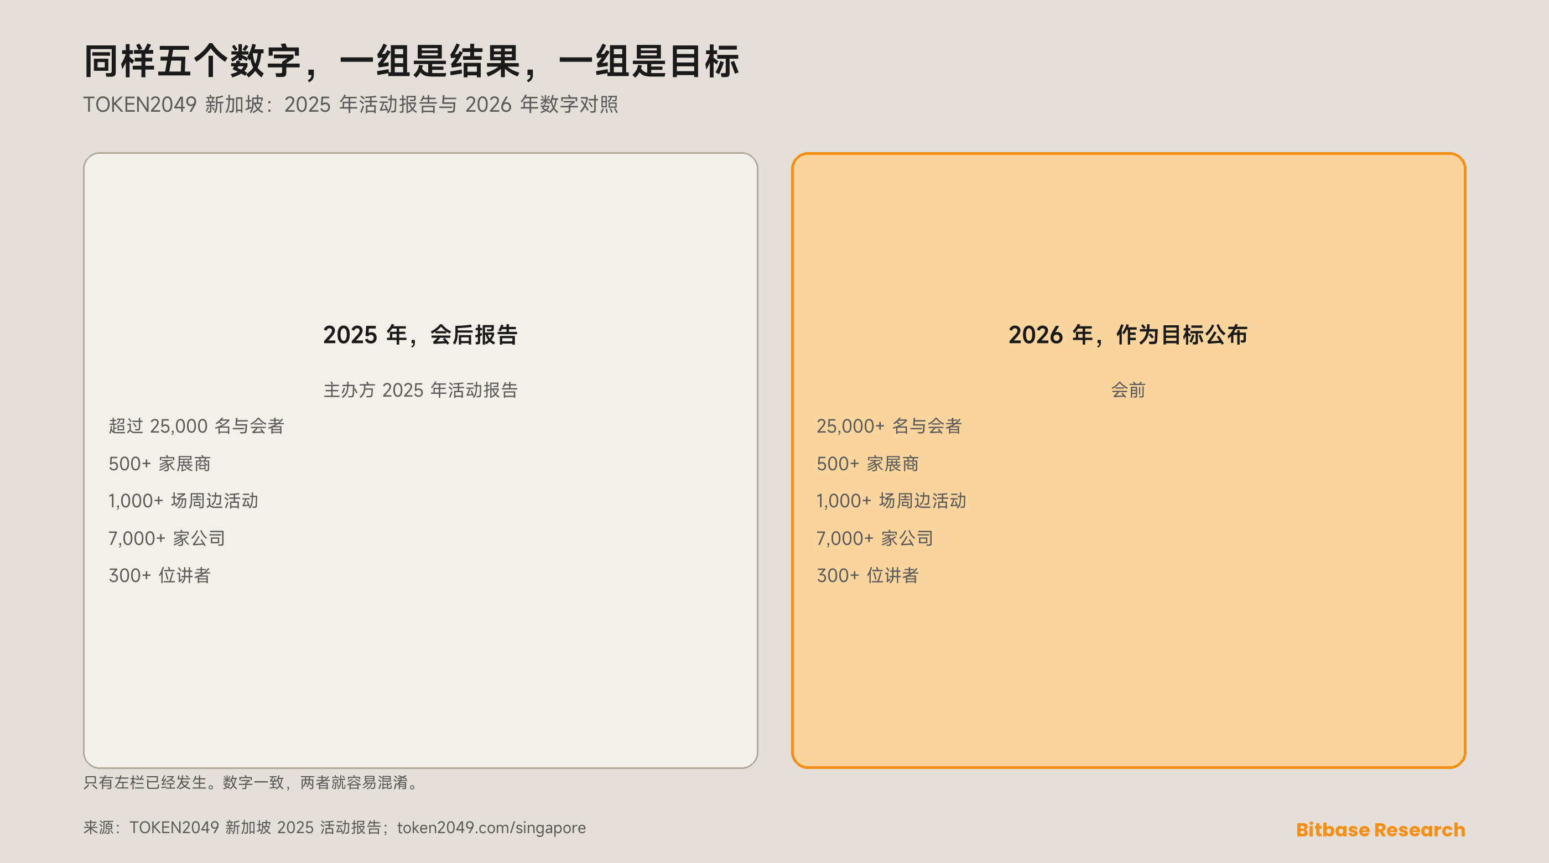Select the line 超过 25,000 名与会者

(x=196, y=426)
